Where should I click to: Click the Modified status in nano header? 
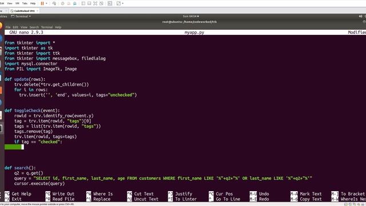[x=357, y=32]
